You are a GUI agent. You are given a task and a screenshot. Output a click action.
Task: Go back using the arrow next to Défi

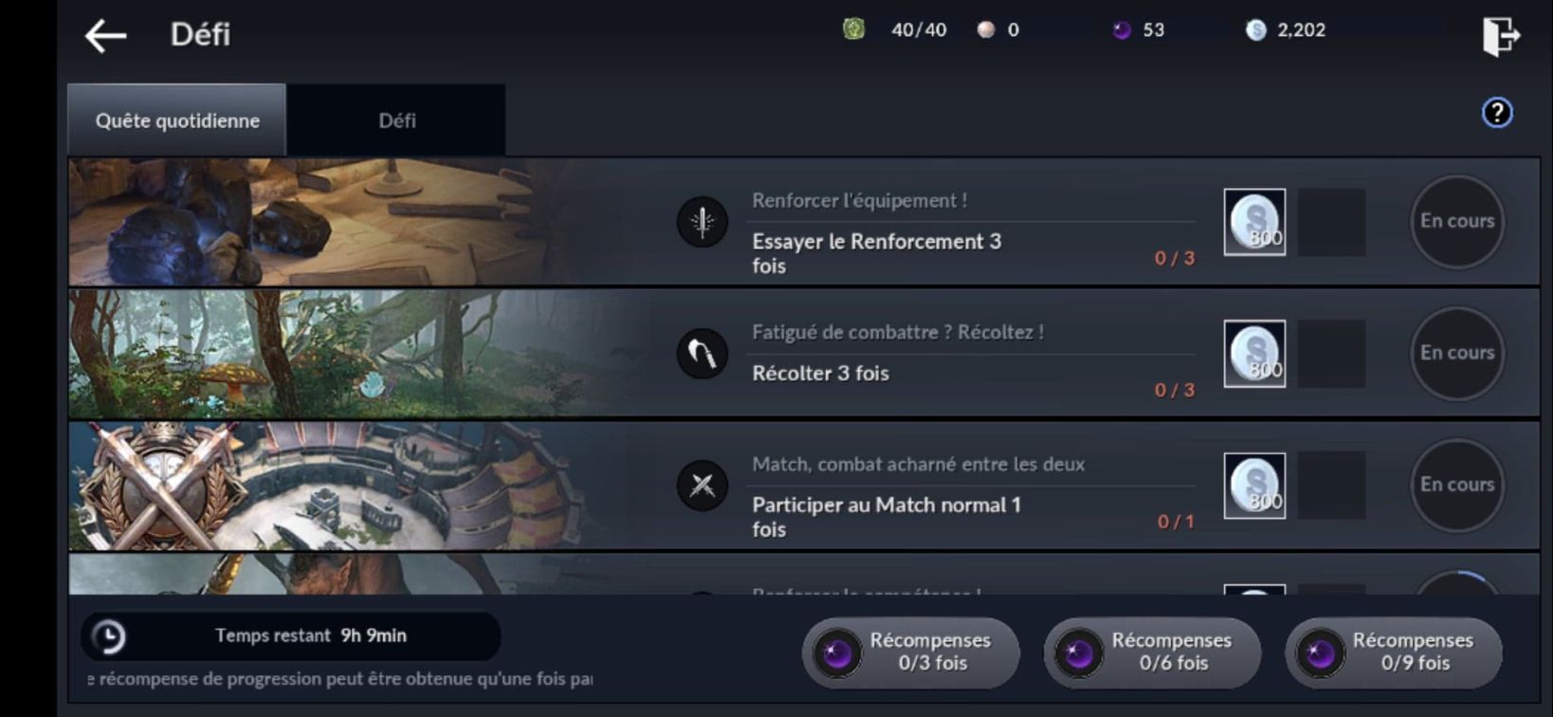[x=105, y=36]
